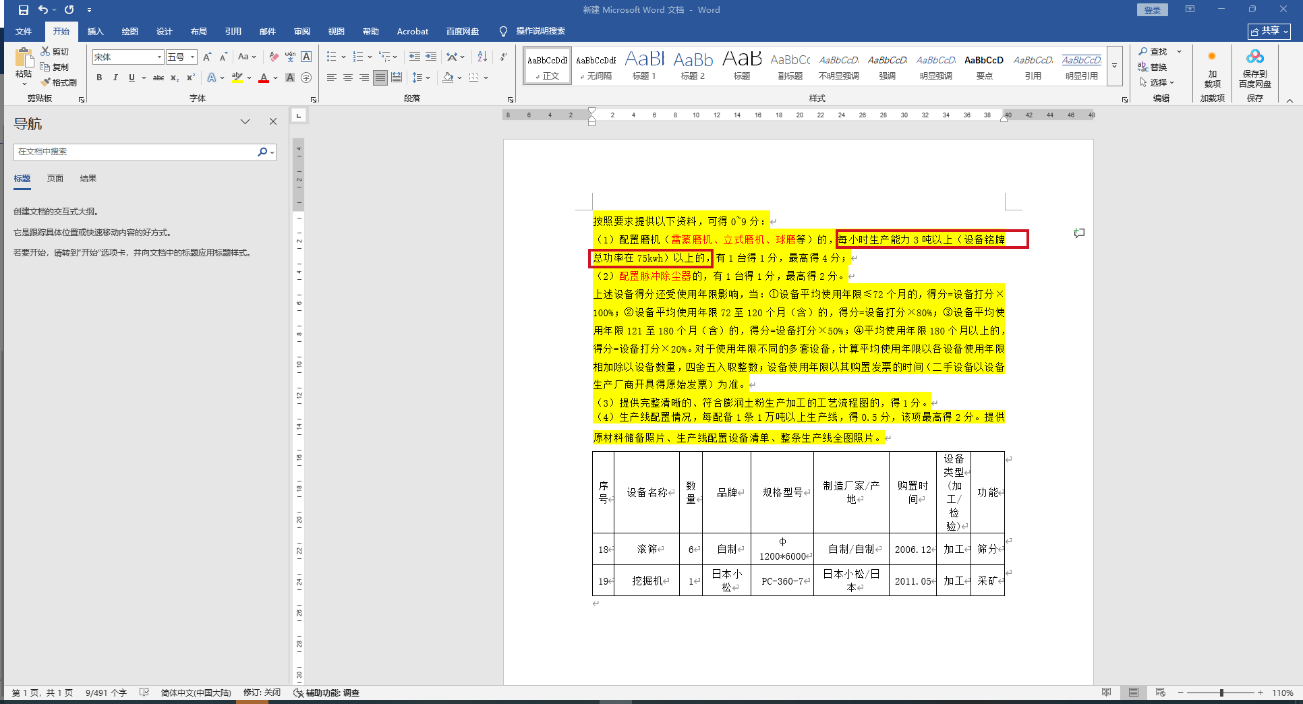Open the 选择 select dropdown
This screenshot has height=704, width=1303.
(x=1157, y=82)
